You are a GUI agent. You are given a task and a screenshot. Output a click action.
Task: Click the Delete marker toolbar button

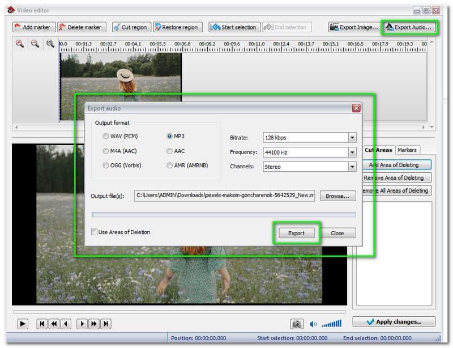pos(82,27)
